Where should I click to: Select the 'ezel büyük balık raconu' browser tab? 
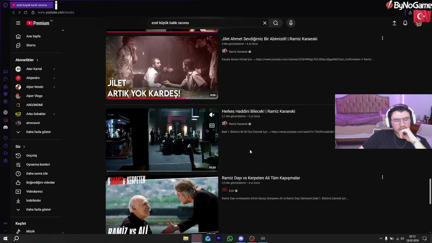(31, 5)
